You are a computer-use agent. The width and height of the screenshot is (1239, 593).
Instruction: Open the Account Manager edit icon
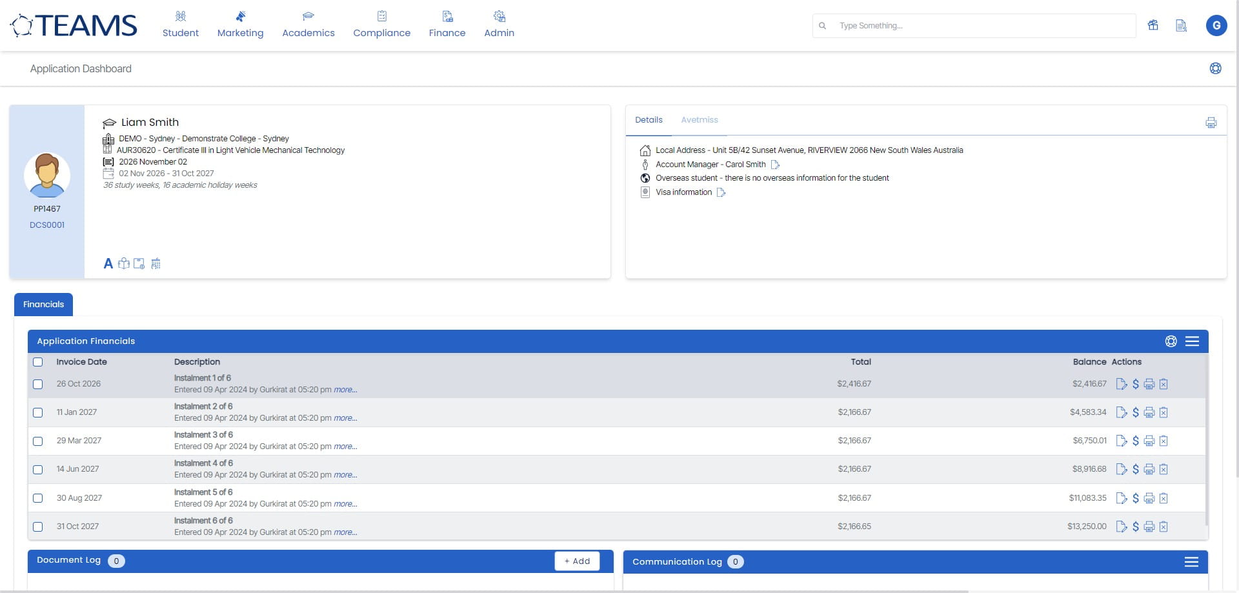(776, 165)
